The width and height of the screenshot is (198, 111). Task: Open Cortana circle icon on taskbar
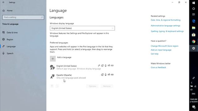tap(194, 9)
